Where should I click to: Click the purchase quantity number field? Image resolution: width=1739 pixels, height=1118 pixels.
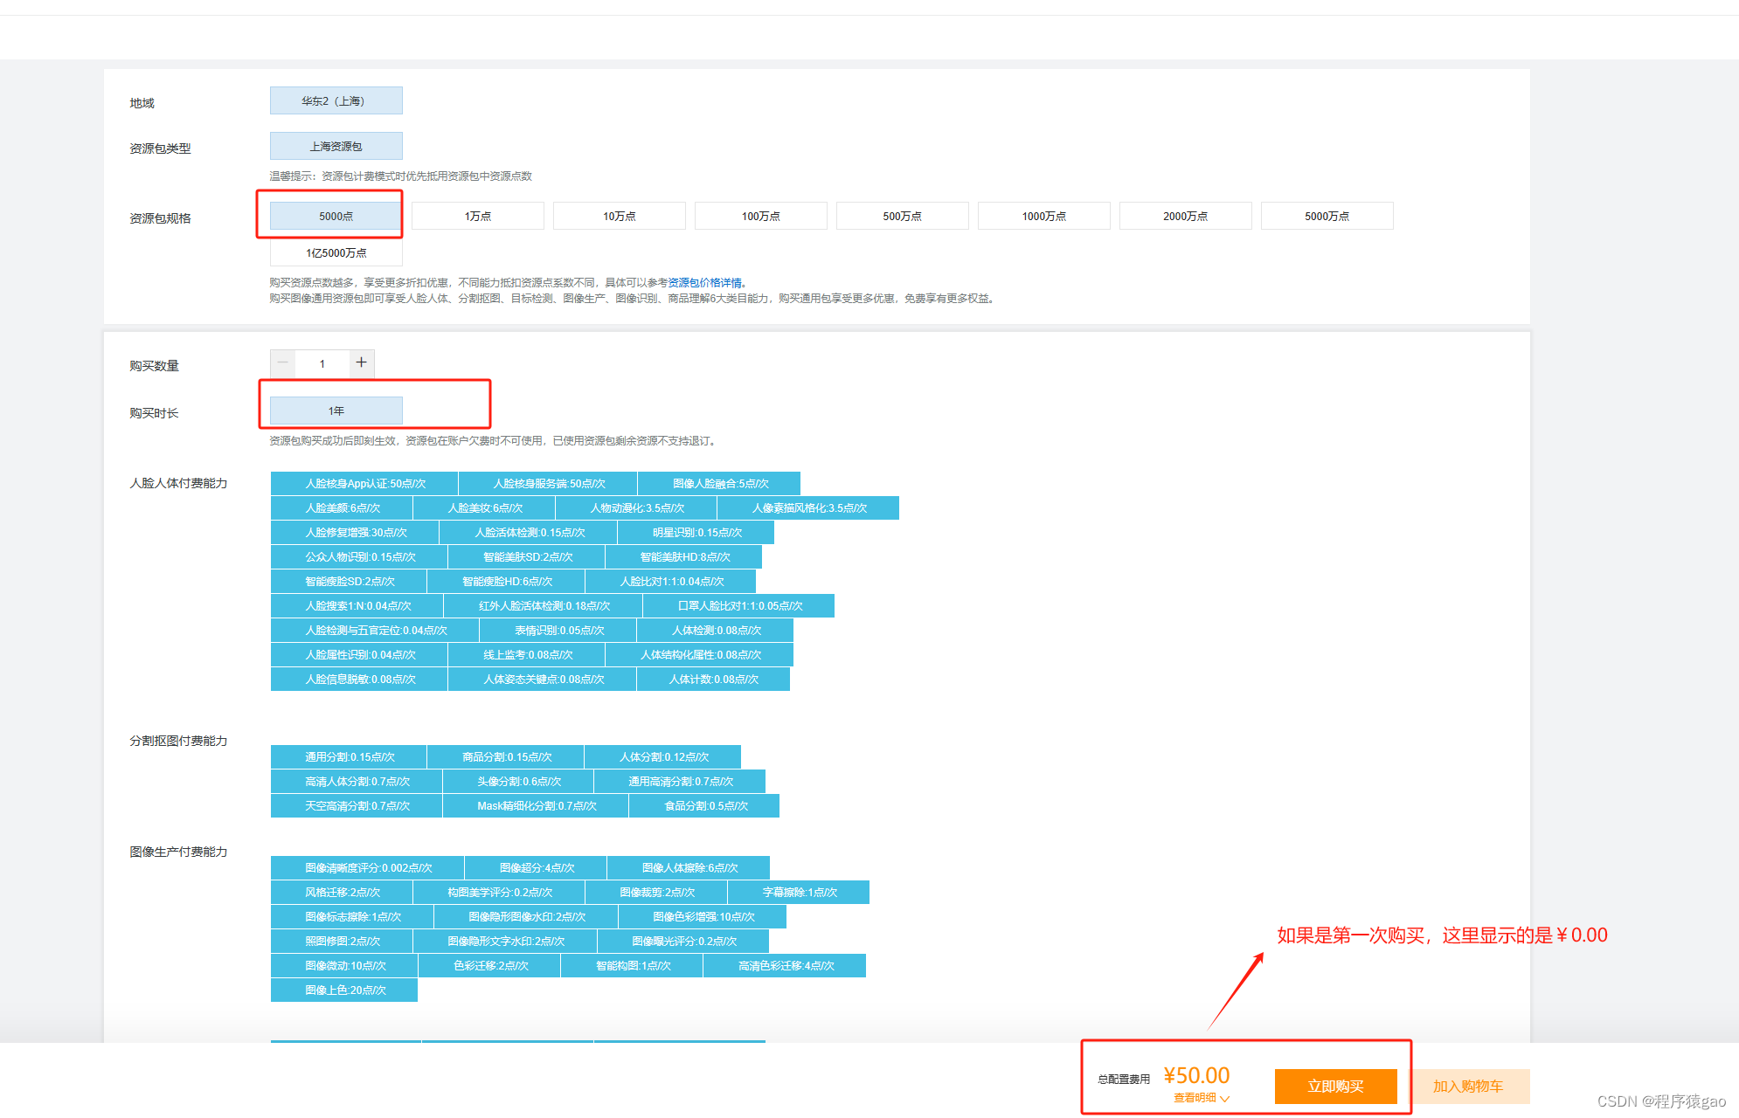point(322,363)
